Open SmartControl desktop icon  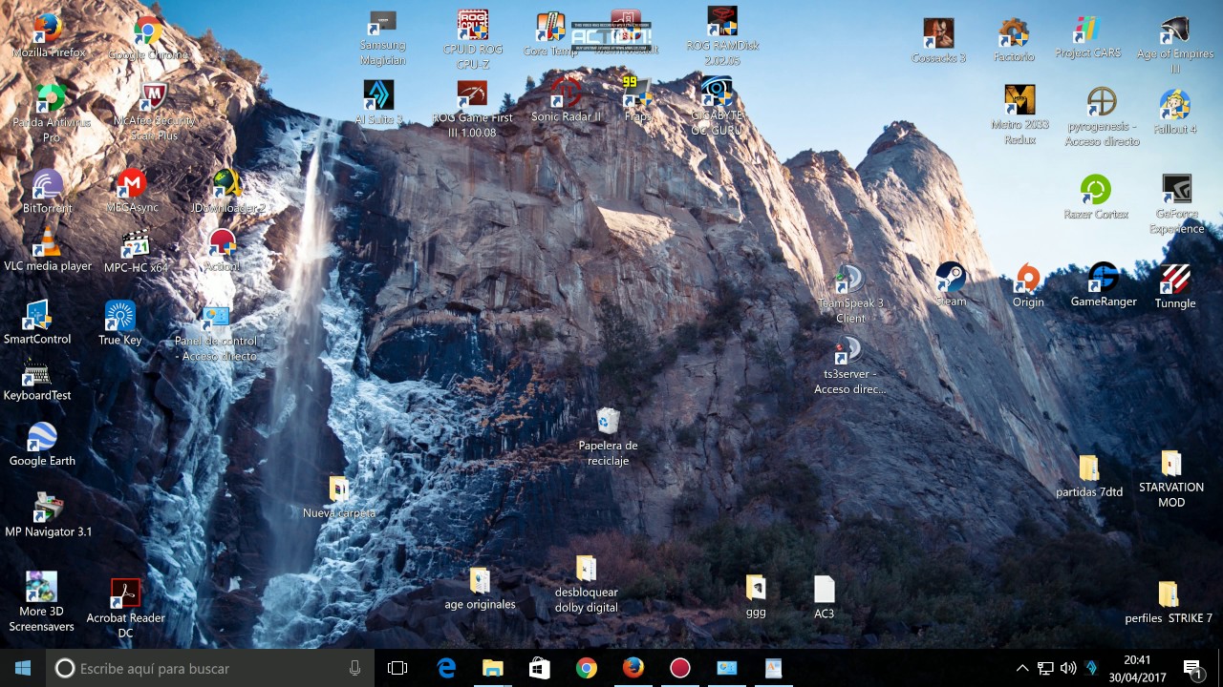[37, 323]
